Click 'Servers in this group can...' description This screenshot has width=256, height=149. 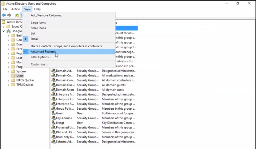coord(119,132)
